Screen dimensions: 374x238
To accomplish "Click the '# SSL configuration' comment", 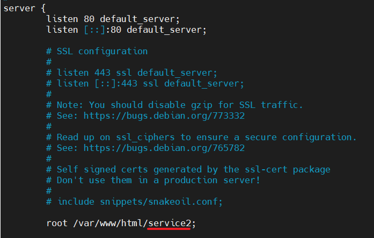I will coord(97,52).
